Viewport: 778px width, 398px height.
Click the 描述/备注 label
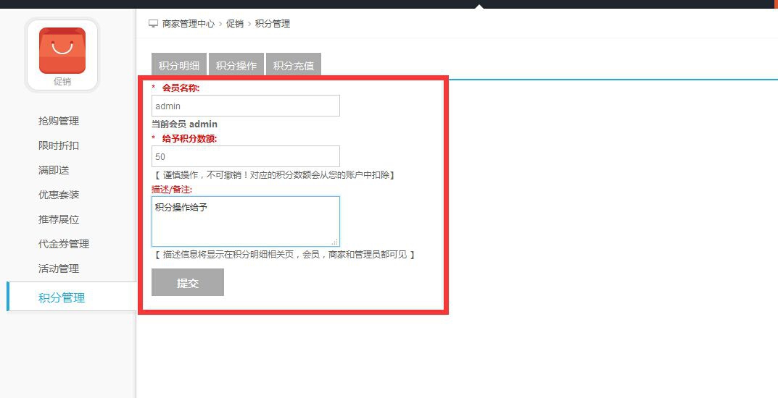point(172,189)
